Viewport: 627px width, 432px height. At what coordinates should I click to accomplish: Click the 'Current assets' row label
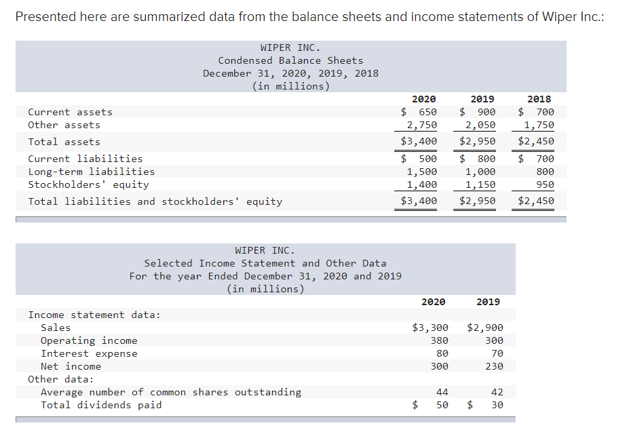click(70, 112)
